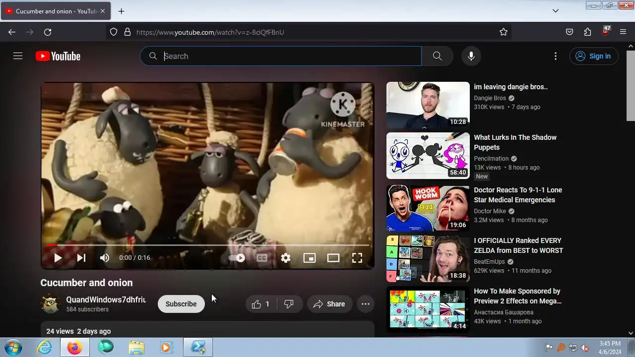Subscribe to QuandWindows7dhfriu
635x357 pixels.
pos(181,304)
